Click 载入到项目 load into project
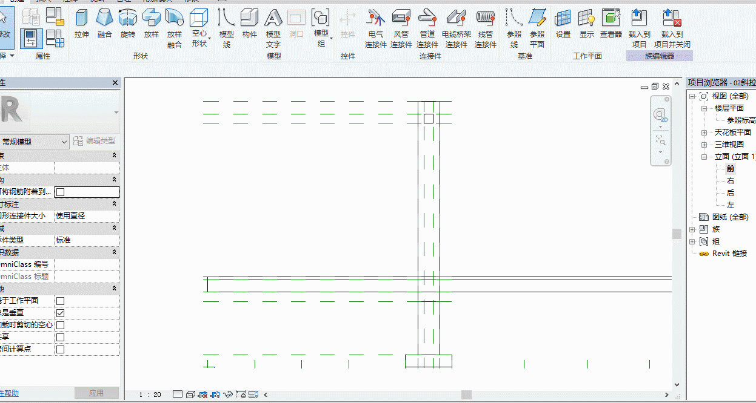Viewport: 756px width, 403px height. [640, 28]
